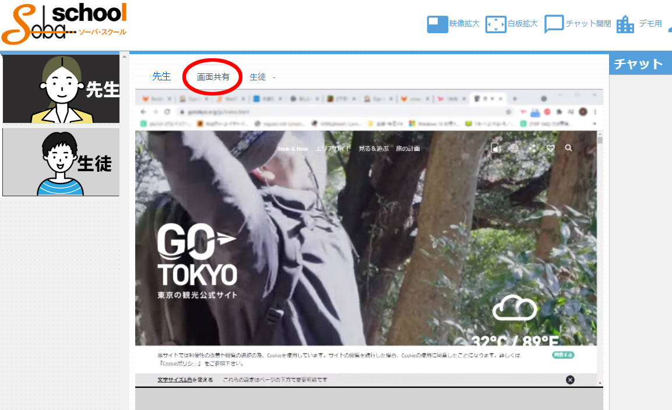Viewport: 672px width, 410px height.
Task: Click the チャット panel header
Action: pyautogui.click(x=641, y=64)
